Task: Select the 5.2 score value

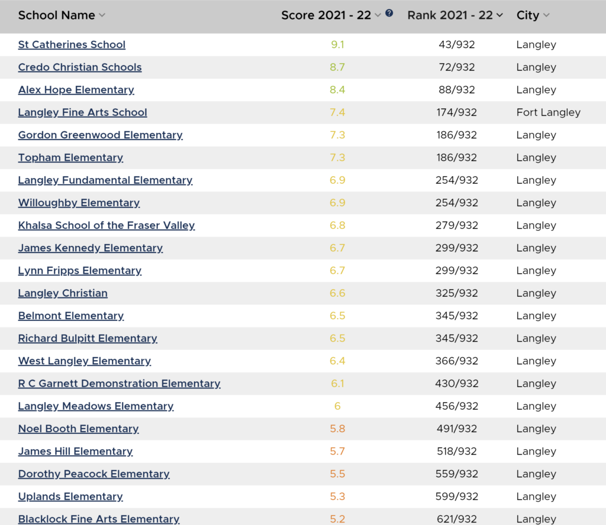Action: pyautogui.click(x=337, y=519)
